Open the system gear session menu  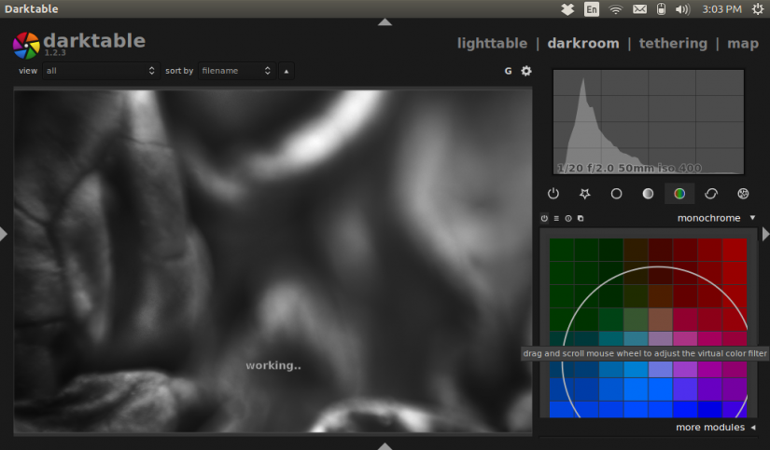click(758, 9)
